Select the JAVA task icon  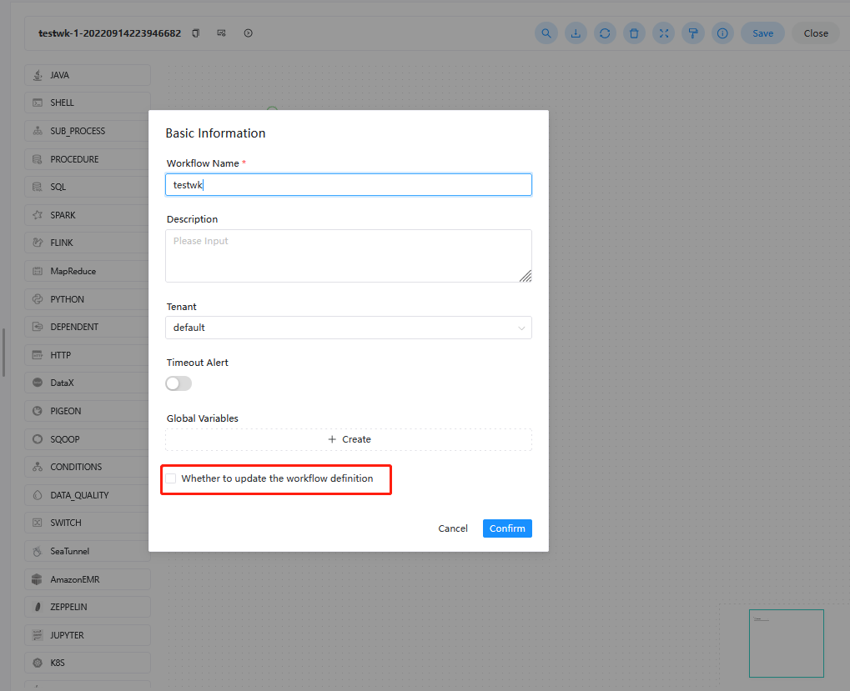pos(38,75)
